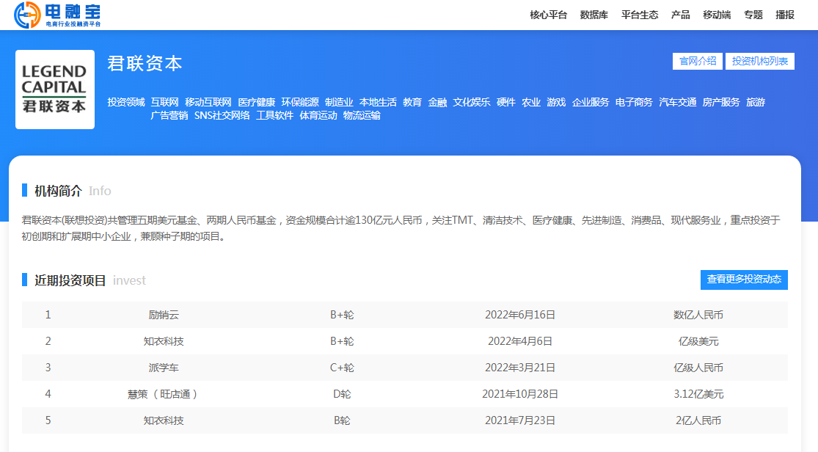Screen dimensions: 818x452
Task: Click the 机构简介 section heading
Action: (58, 191)
